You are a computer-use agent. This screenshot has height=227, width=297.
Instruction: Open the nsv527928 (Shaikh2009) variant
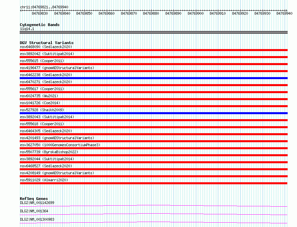(42, 110)
